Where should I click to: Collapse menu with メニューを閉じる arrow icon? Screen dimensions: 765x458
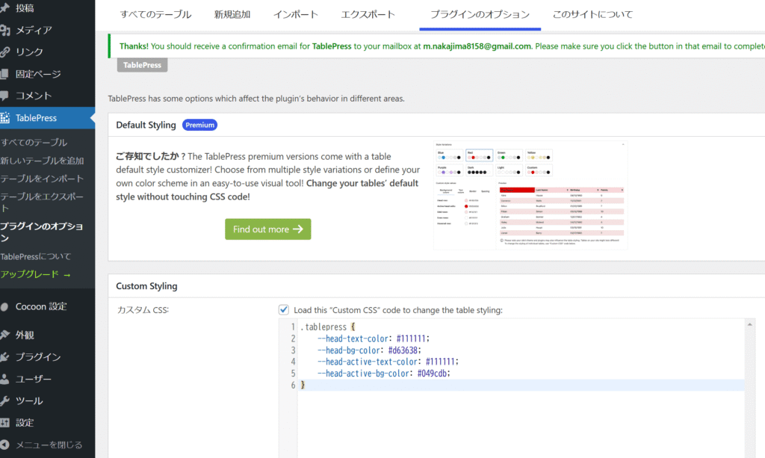[5, 445]
